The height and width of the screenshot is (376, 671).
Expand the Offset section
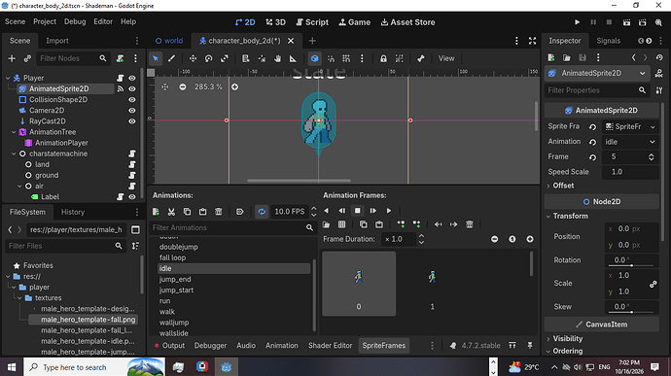[x=563, y=186]
